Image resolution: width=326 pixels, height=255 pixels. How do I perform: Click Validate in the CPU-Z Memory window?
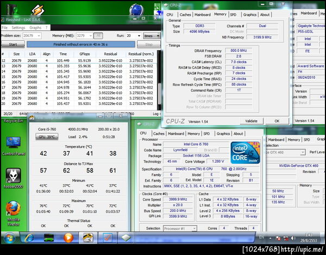251,121
